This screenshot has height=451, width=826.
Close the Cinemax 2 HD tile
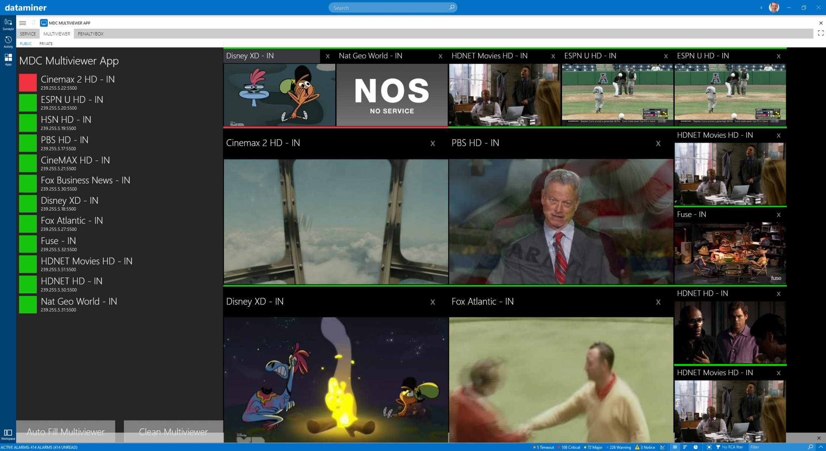coord(433,143)
